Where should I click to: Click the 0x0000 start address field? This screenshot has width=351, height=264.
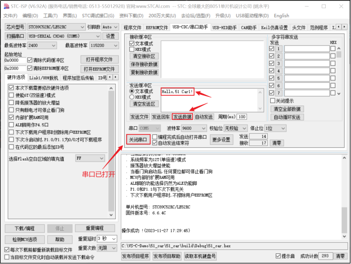point(15,60)
